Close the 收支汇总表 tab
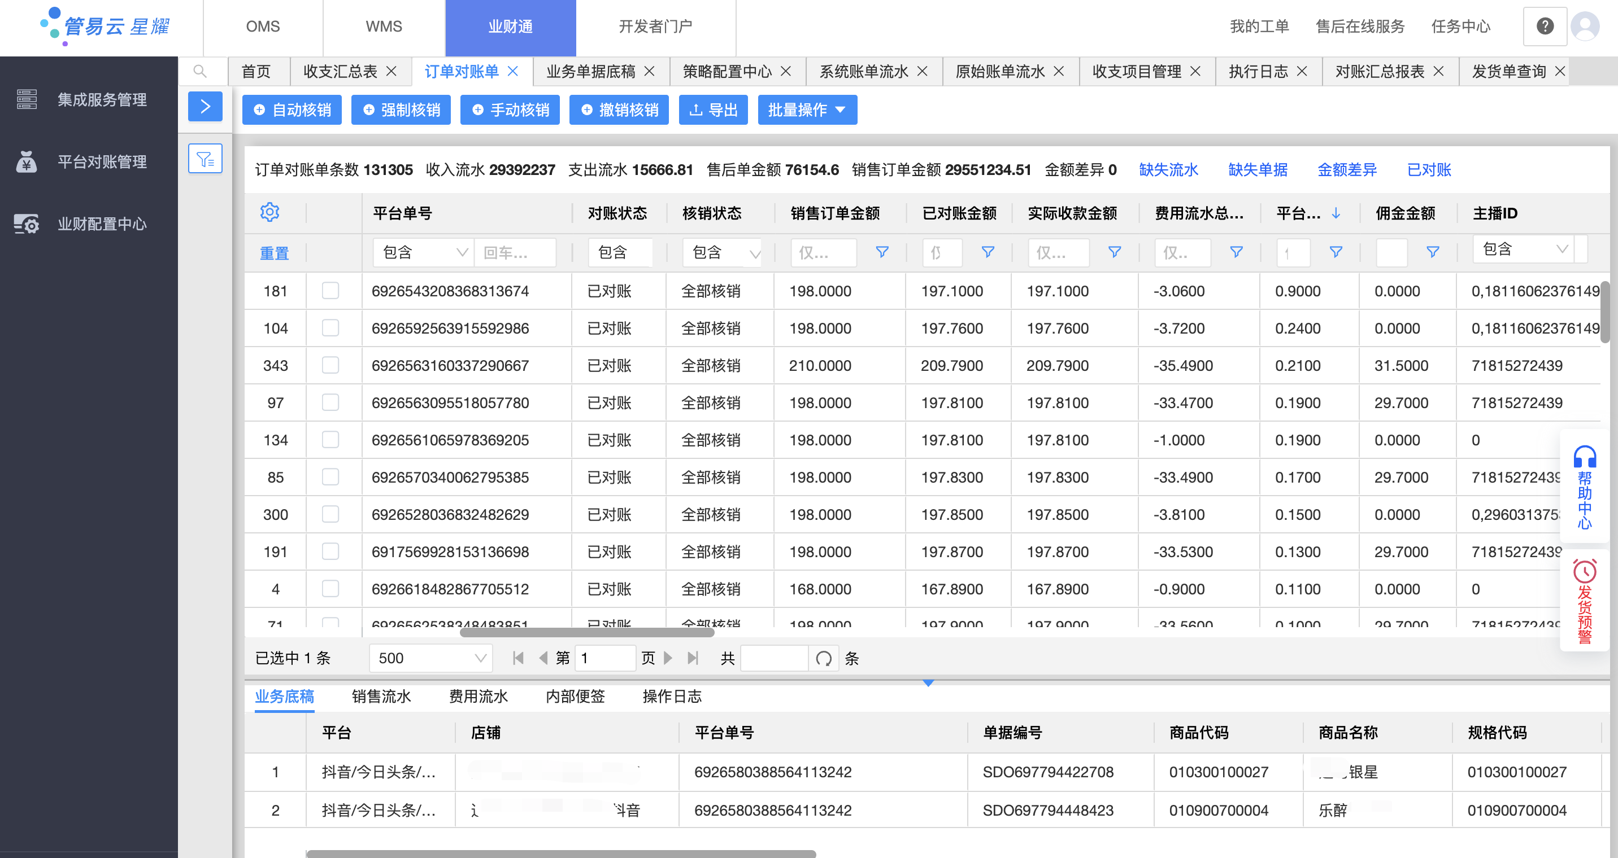 click(392, 72)
